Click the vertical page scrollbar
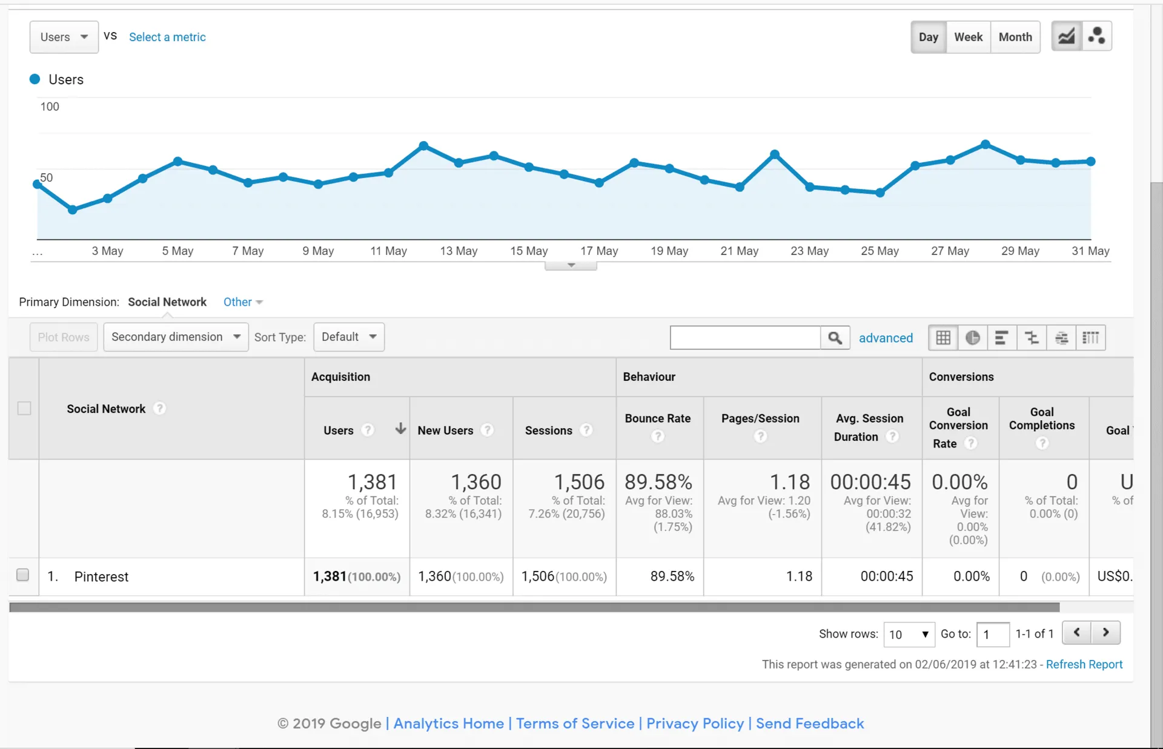The image size is (1163, 749). tap(1156, 464)
